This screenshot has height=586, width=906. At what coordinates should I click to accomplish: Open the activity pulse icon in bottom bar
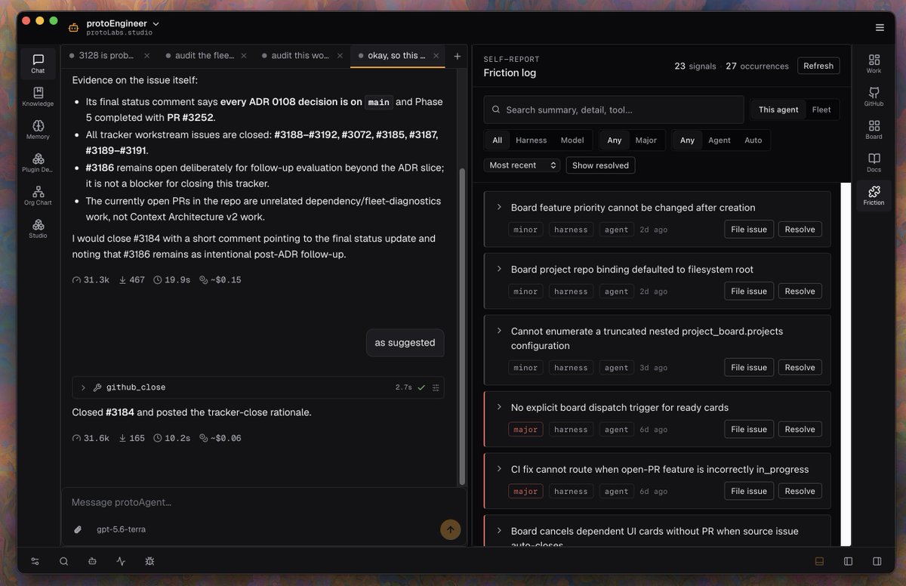point(121,561)
